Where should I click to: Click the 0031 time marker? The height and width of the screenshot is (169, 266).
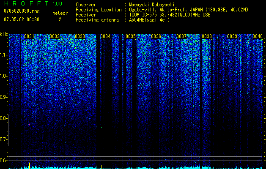[29, 36]
